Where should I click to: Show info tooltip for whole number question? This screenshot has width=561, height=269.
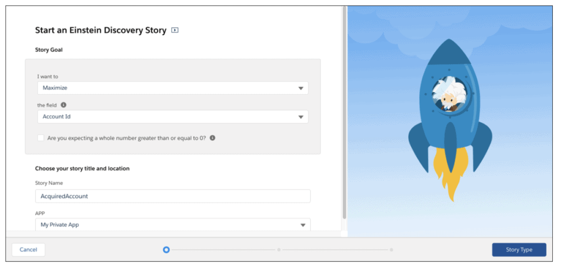212,138
